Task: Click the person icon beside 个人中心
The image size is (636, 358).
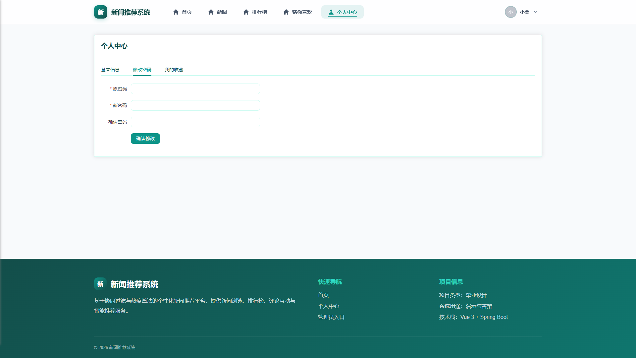Action: click(331, 12)
